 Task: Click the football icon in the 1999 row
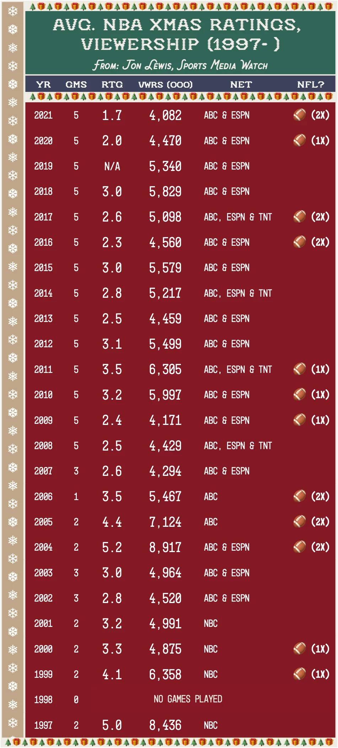tap(299, 674)
